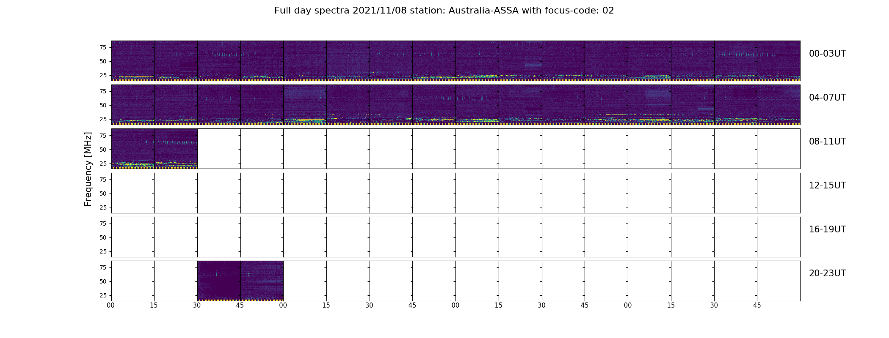This screenshot has width=889, height=338.
Task: Click the "20-23UT" row label
Action: click(x=827, y=273)
